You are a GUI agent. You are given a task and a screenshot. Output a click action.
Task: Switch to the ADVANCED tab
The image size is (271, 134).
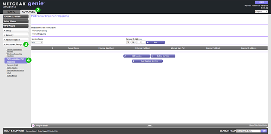(29, 12)
